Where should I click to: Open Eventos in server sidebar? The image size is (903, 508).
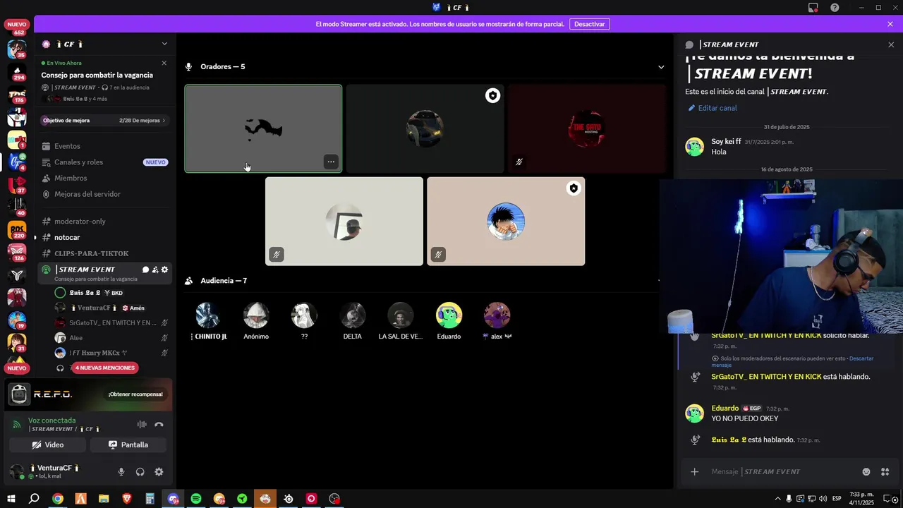(x=106, y=146)
